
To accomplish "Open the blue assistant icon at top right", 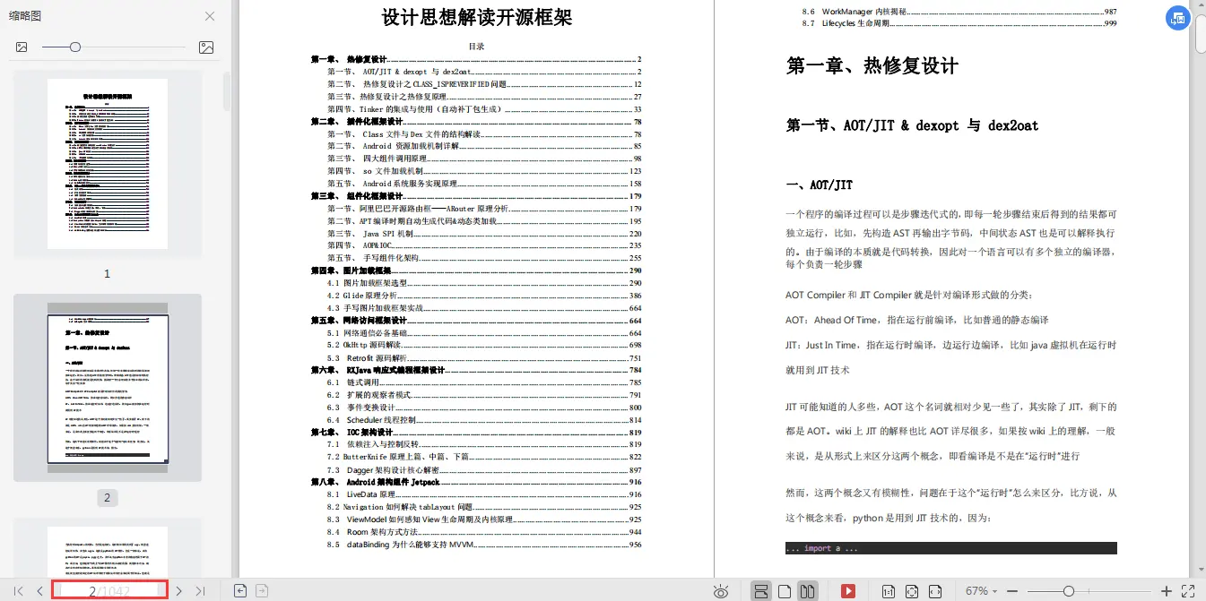I will [x=1177, y=18].
